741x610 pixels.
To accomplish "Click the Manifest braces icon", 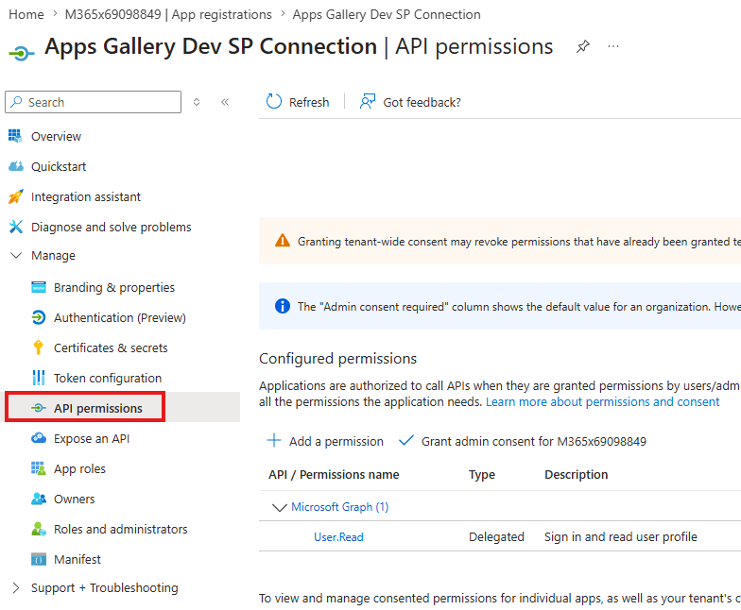I will [x=38, y=559].
